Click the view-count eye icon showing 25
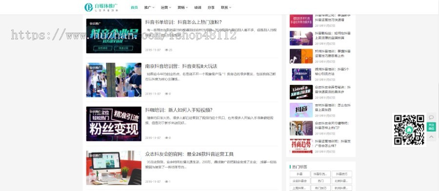The width and height of the screenshot is (439, 191). coord(166,50)
